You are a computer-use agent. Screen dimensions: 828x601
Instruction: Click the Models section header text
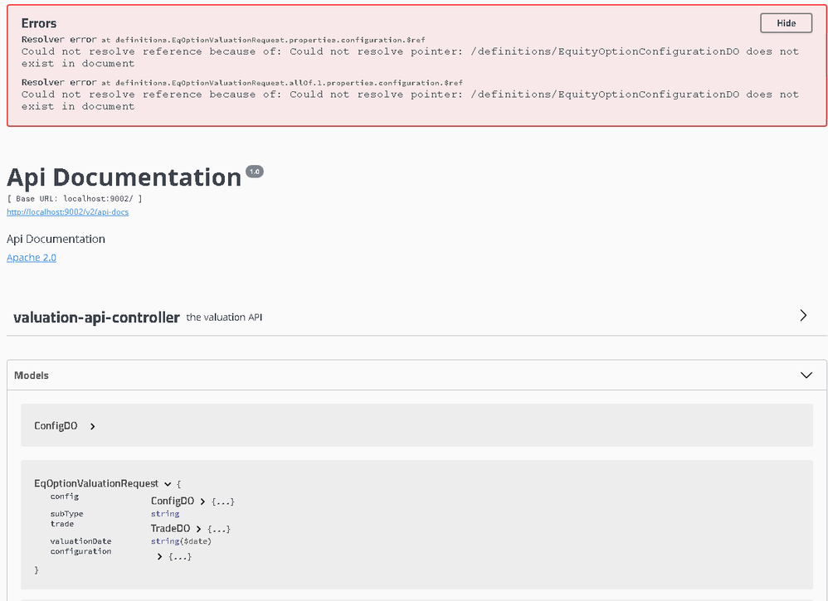[x=32, y=376]
